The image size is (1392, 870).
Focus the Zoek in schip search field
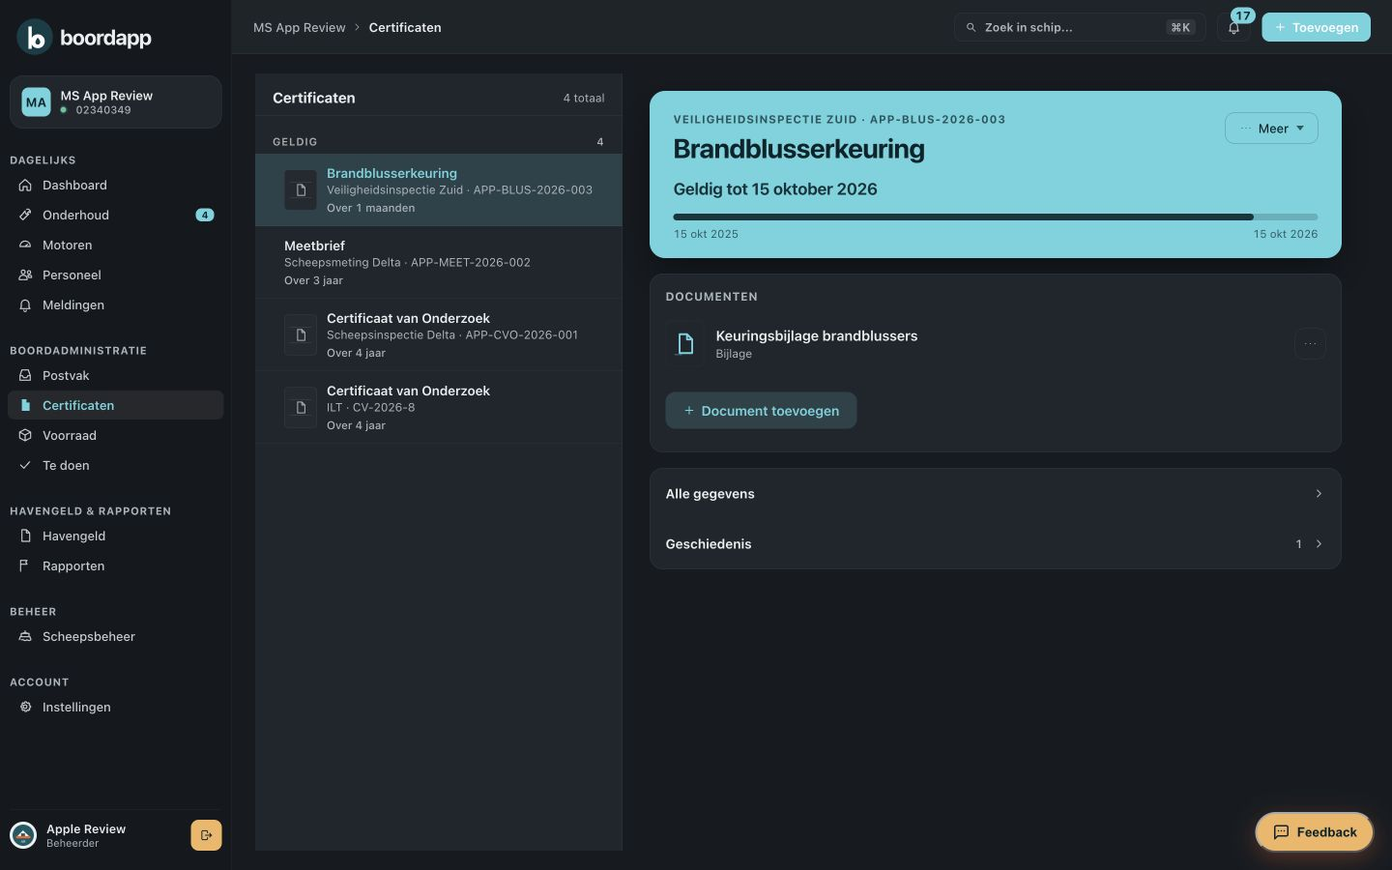1080,28
